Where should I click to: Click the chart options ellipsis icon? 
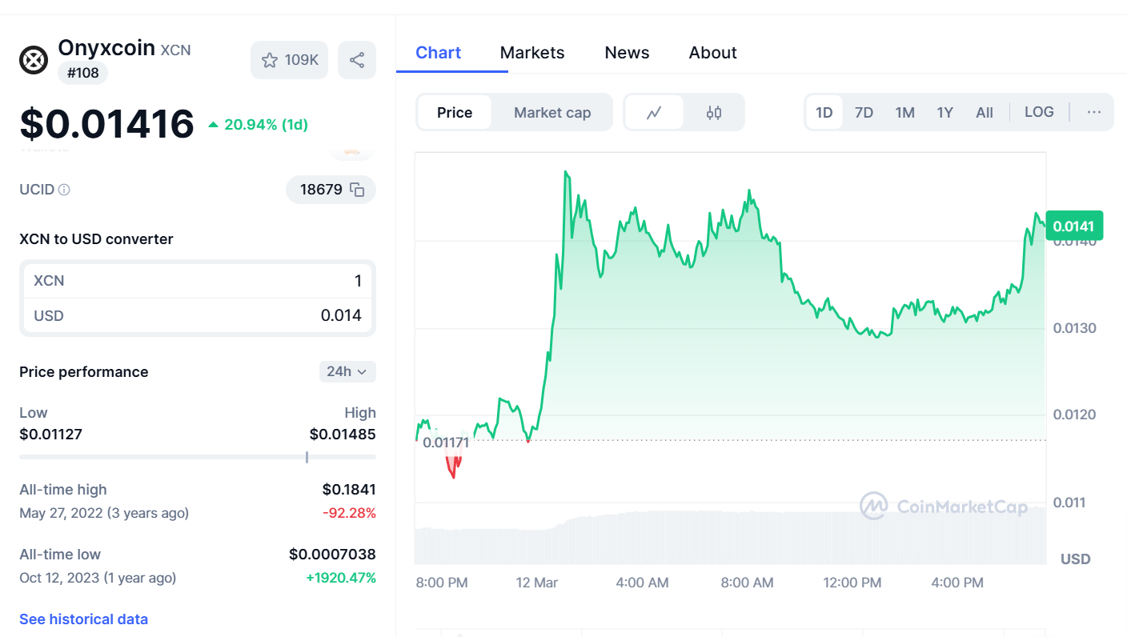(x=1093, y=112)
